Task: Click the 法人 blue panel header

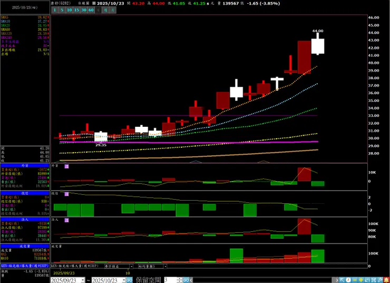Action: click(25, 220)
